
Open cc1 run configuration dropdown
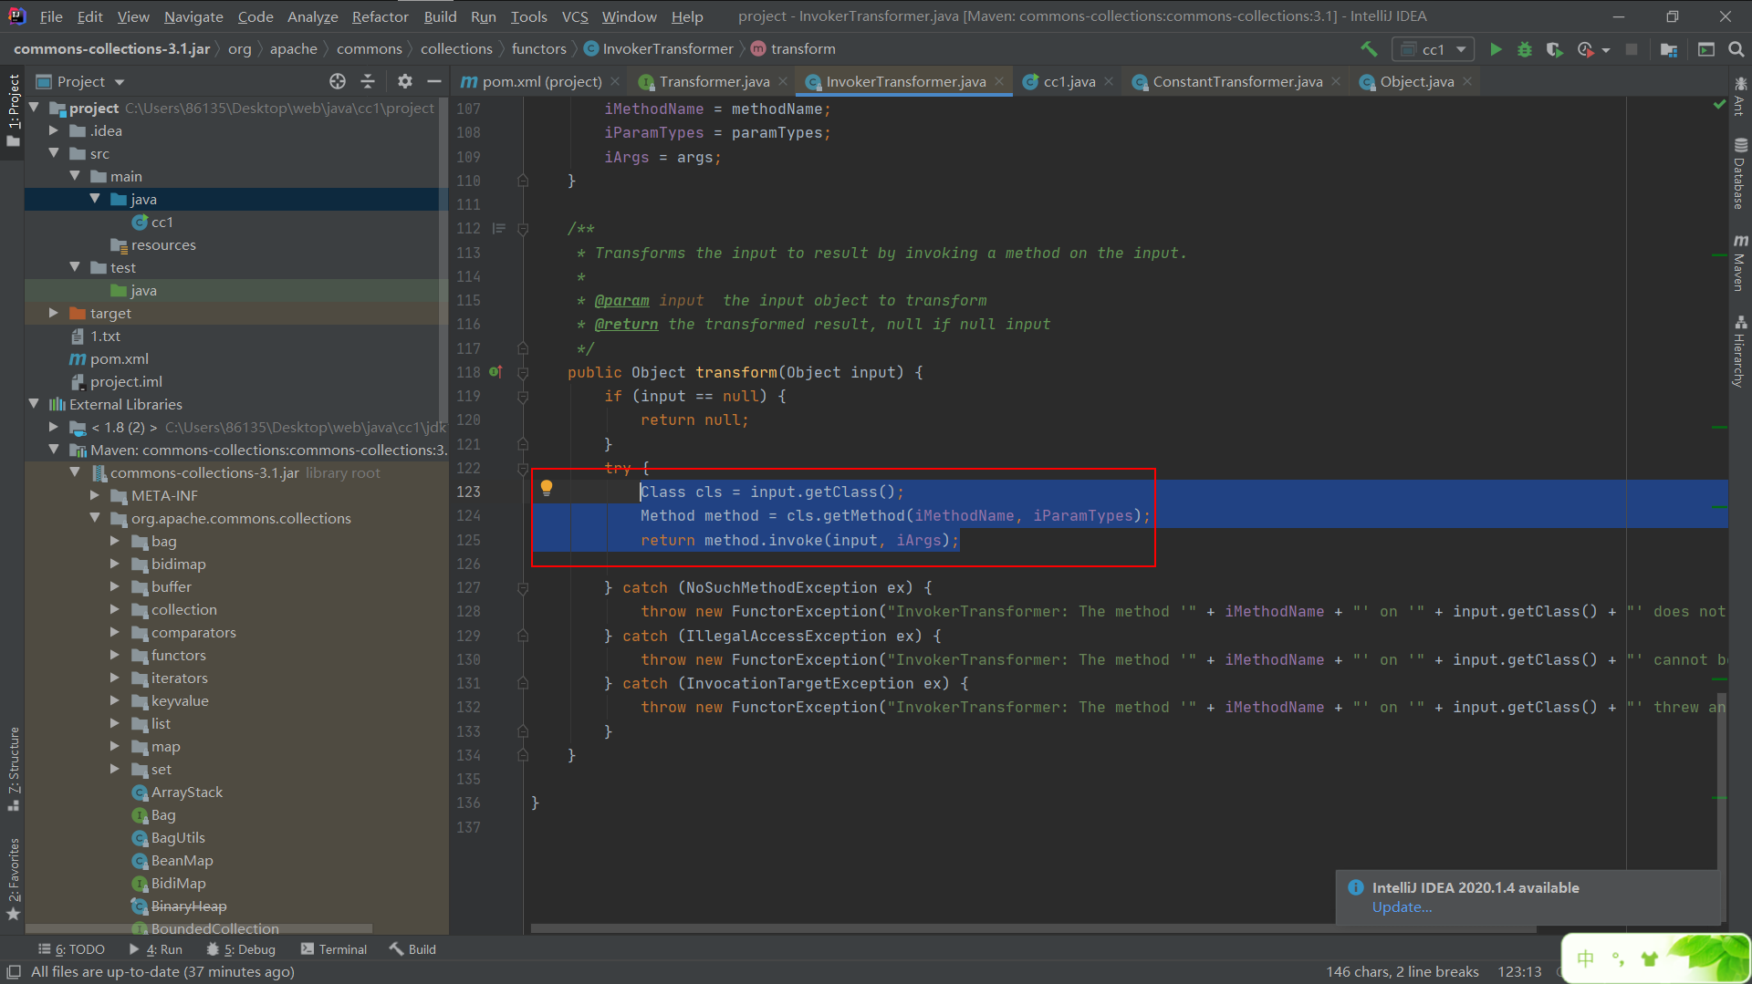pos(1434,49)
